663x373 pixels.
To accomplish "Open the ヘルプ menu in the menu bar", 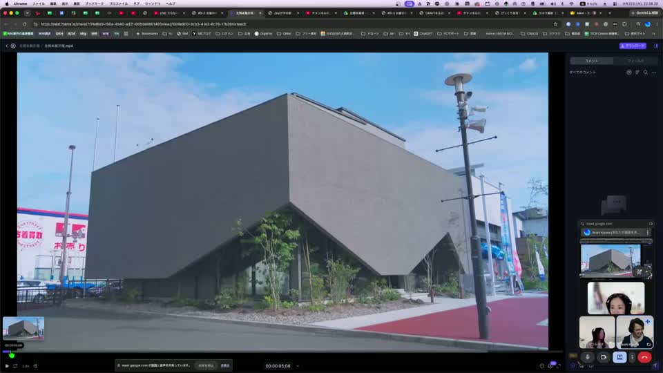I will 171,3.
